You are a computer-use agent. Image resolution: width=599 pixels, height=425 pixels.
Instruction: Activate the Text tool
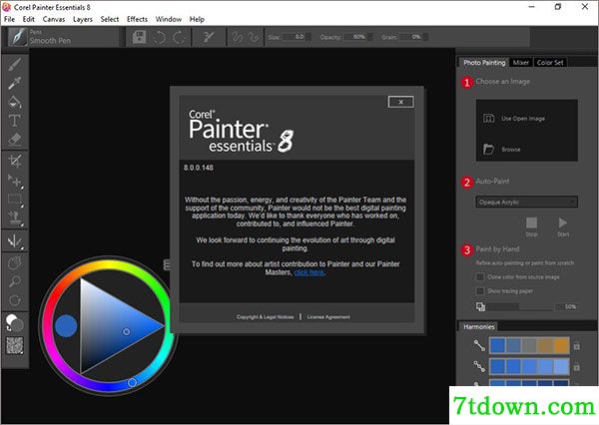pos(15,121)
